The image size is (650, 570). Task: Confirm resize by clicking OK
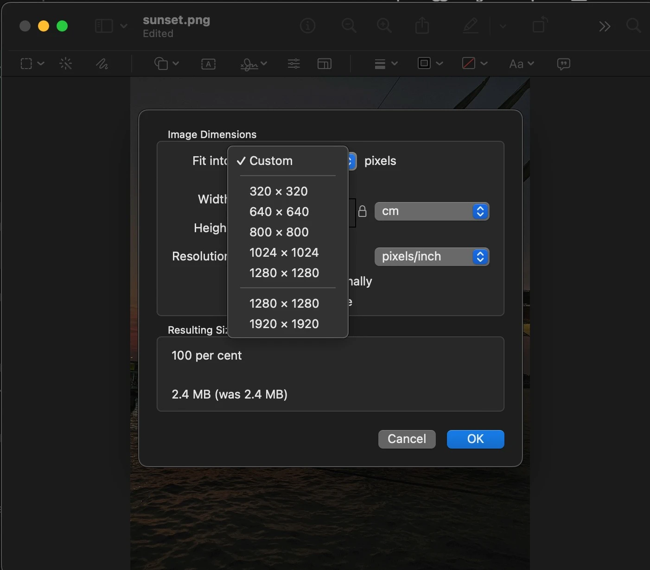[x=475, y=439]
